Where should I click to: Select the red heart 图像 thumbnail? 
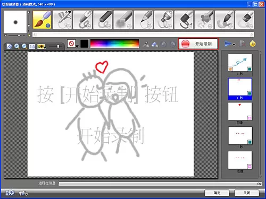pos(240,112)
